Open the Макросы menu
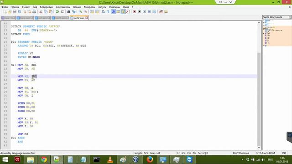Screen dimensions: 292x164 (x=89, y=7)
